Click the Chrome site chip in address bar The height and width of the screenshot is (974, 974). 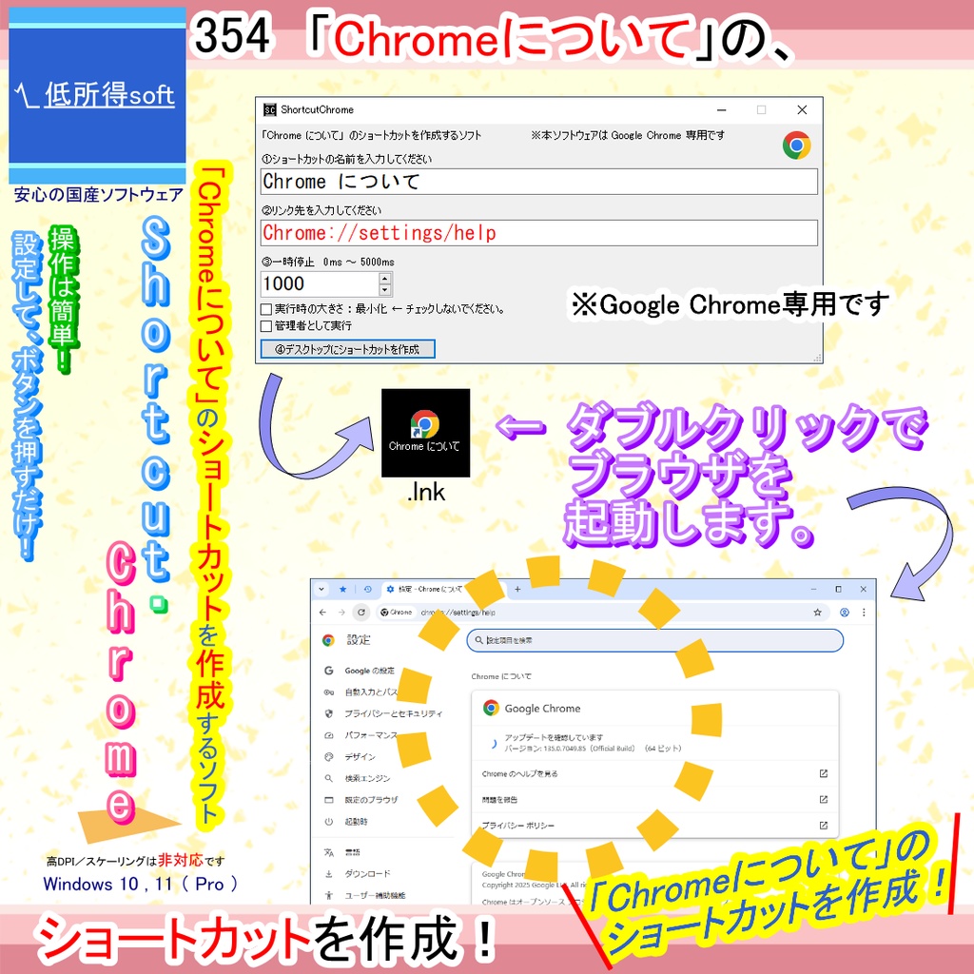[x=397, y=612]
